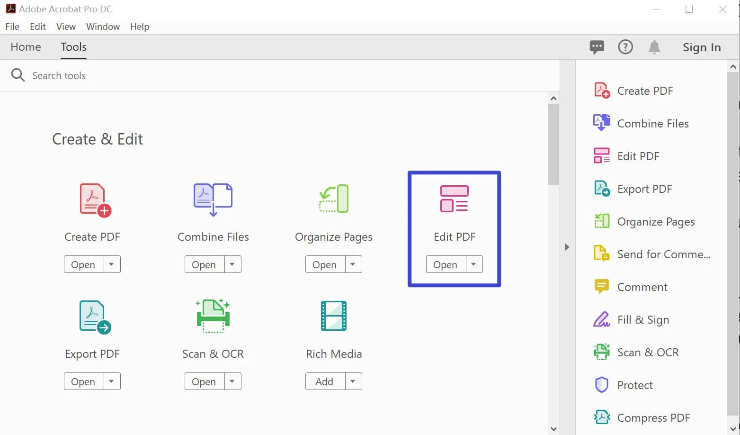Expand the dropdown arrow next to Rich Media Add

353,381
